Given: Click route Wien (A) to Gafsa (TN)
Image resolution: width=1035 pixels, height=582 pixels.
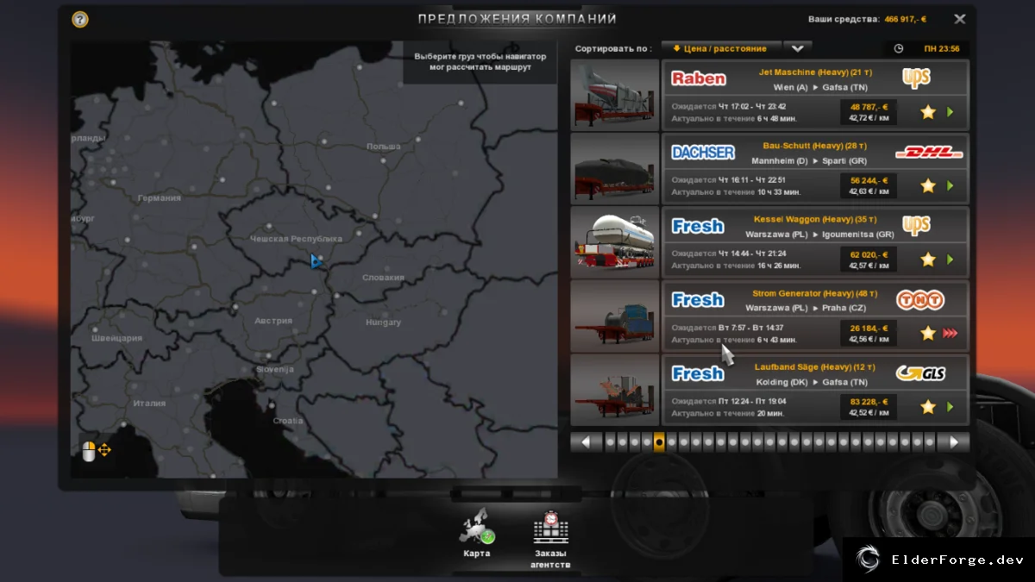Looking at the screenshot, I should point(820,87).
